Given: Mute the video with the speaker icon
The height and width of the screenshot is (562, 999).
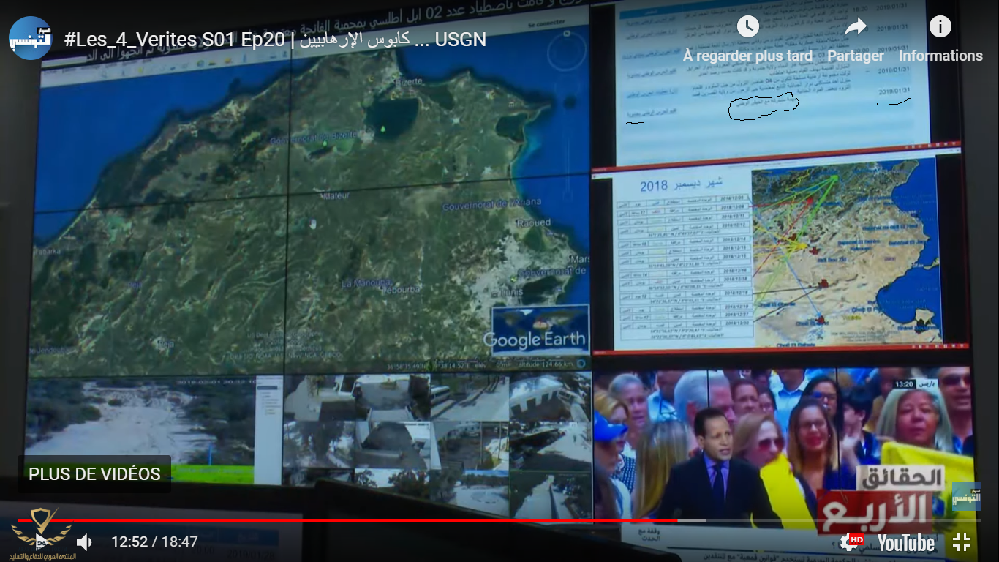Looking at the screenshot, I should [85, 542].
